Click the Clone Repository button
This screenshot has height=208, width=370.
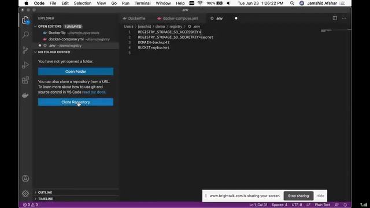[76, 102]
